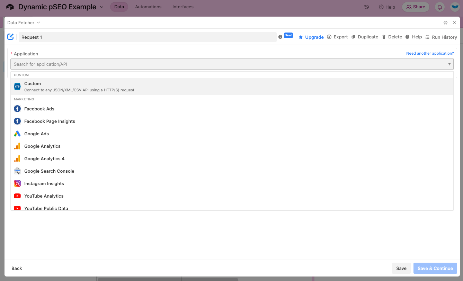Click the Google Ads logo icon
The image size is (463, 281).
17,134
